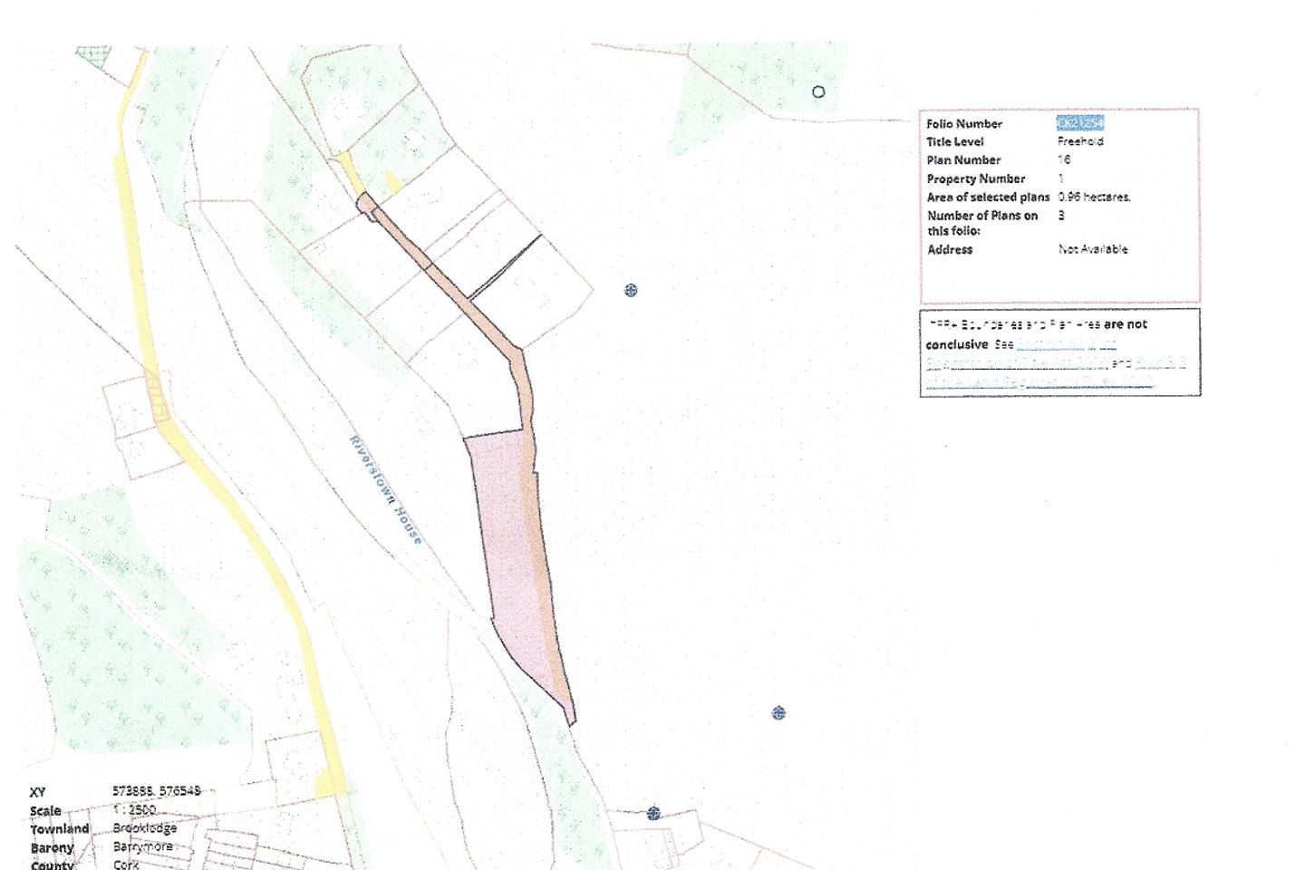Click the 'Riverstown House' map label
The image size is (1305, 870).
pos(386,489)
